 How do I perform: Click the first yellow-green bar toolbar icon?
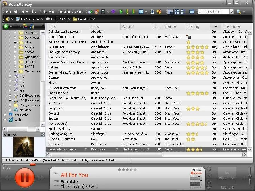pos(127,12)
